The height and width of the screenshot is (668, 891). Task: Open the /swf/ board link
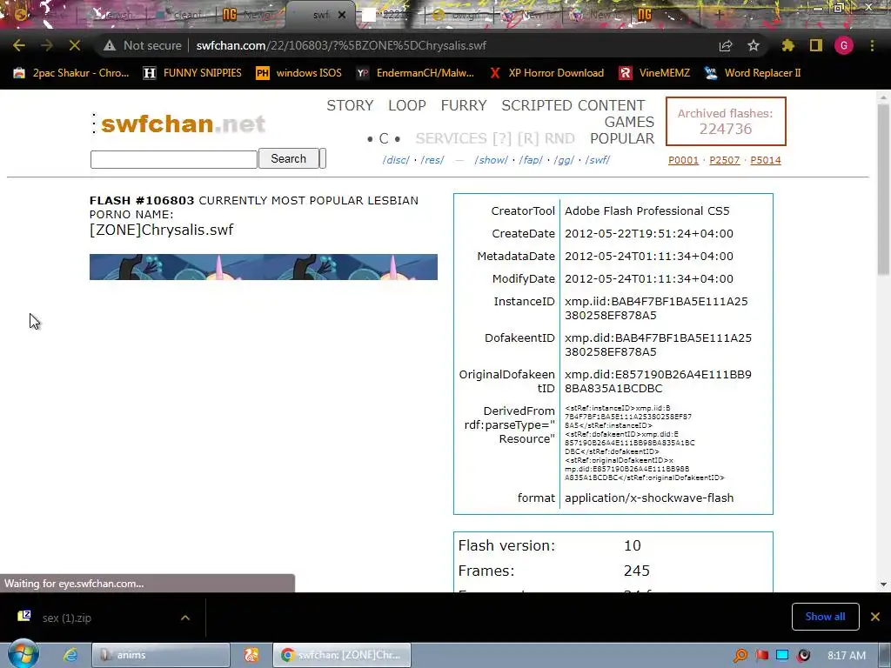pos(597,160)
